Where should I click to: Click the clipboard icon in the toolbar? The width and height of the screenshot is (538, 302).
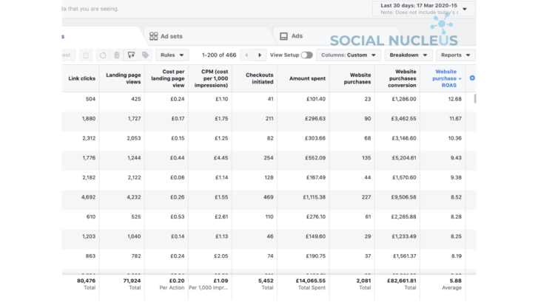(x=86, y=55)
